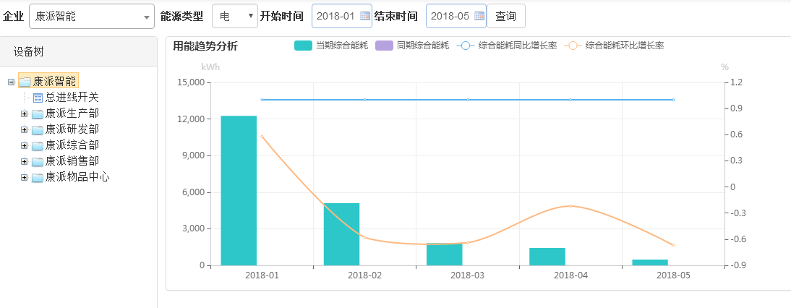Viewport: 791px width, 308px height.
Task: Click the 康派综合部 folder icon
Action: coord(38,145)
